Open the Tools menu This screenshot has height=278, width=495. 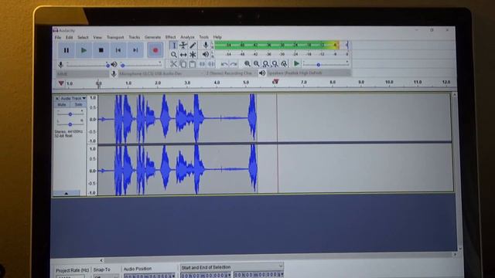[x=204, y=37]
